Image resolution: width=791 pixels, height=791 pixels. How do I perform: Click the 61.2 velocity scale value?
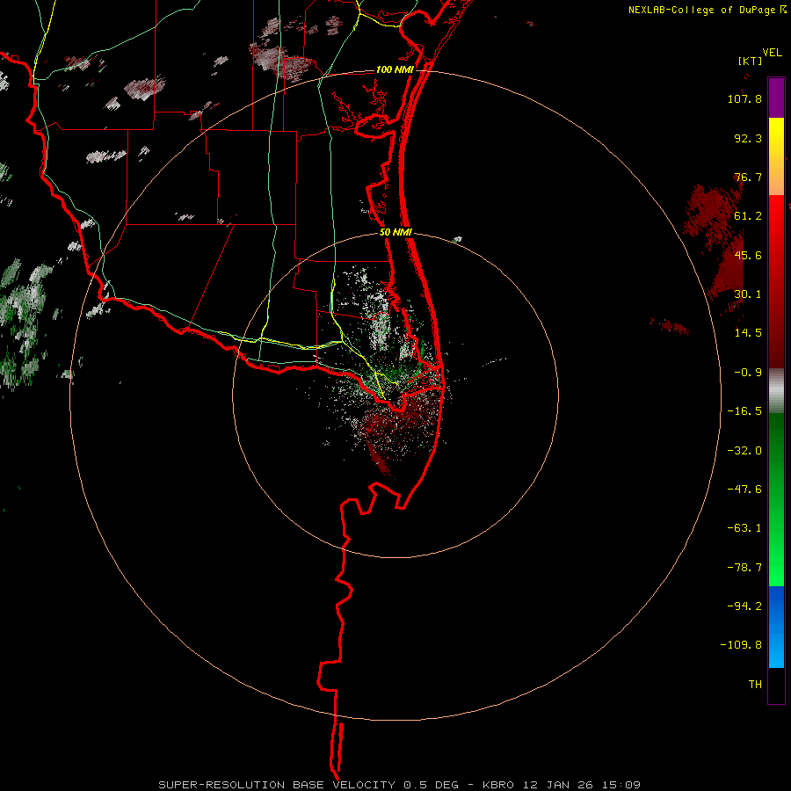[x=748, y=216]
